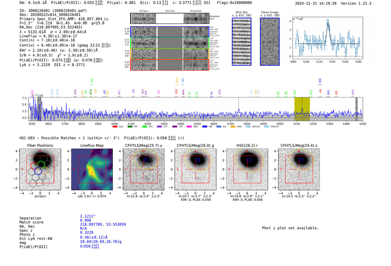This screenshot has height=266, width=391.
Task: Click the red dashed fiber circle in Fiber Positions
Action: point(34,166)
